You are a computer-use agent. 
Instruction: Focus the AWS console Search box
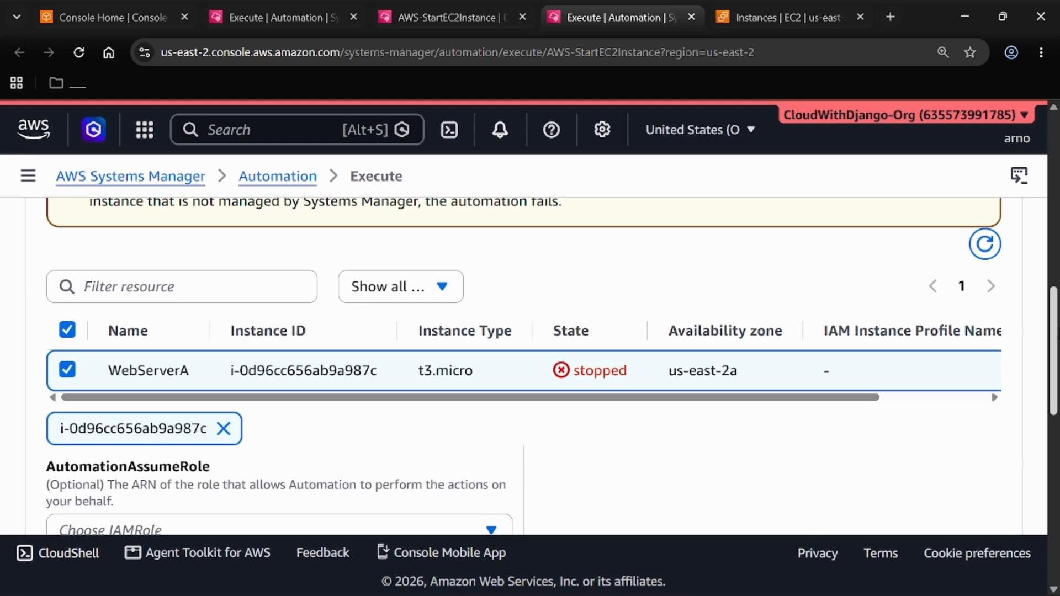pos(297,130)
